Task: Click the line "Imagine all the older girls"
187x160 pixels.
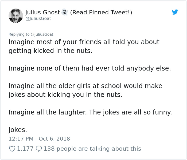Action: [85, 86]
